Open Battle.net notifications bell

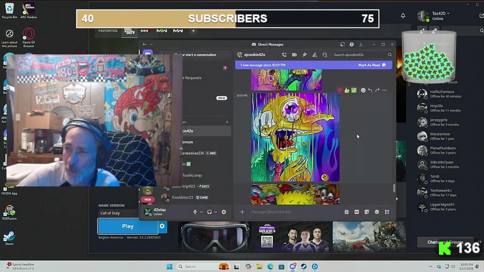(x=403, y=15)
